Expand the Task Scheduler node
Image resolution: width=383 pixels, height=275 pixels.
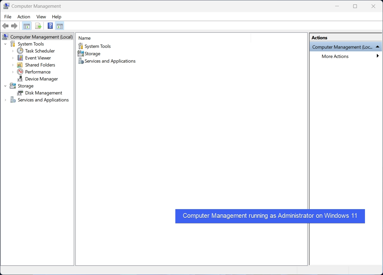[13, 51]
